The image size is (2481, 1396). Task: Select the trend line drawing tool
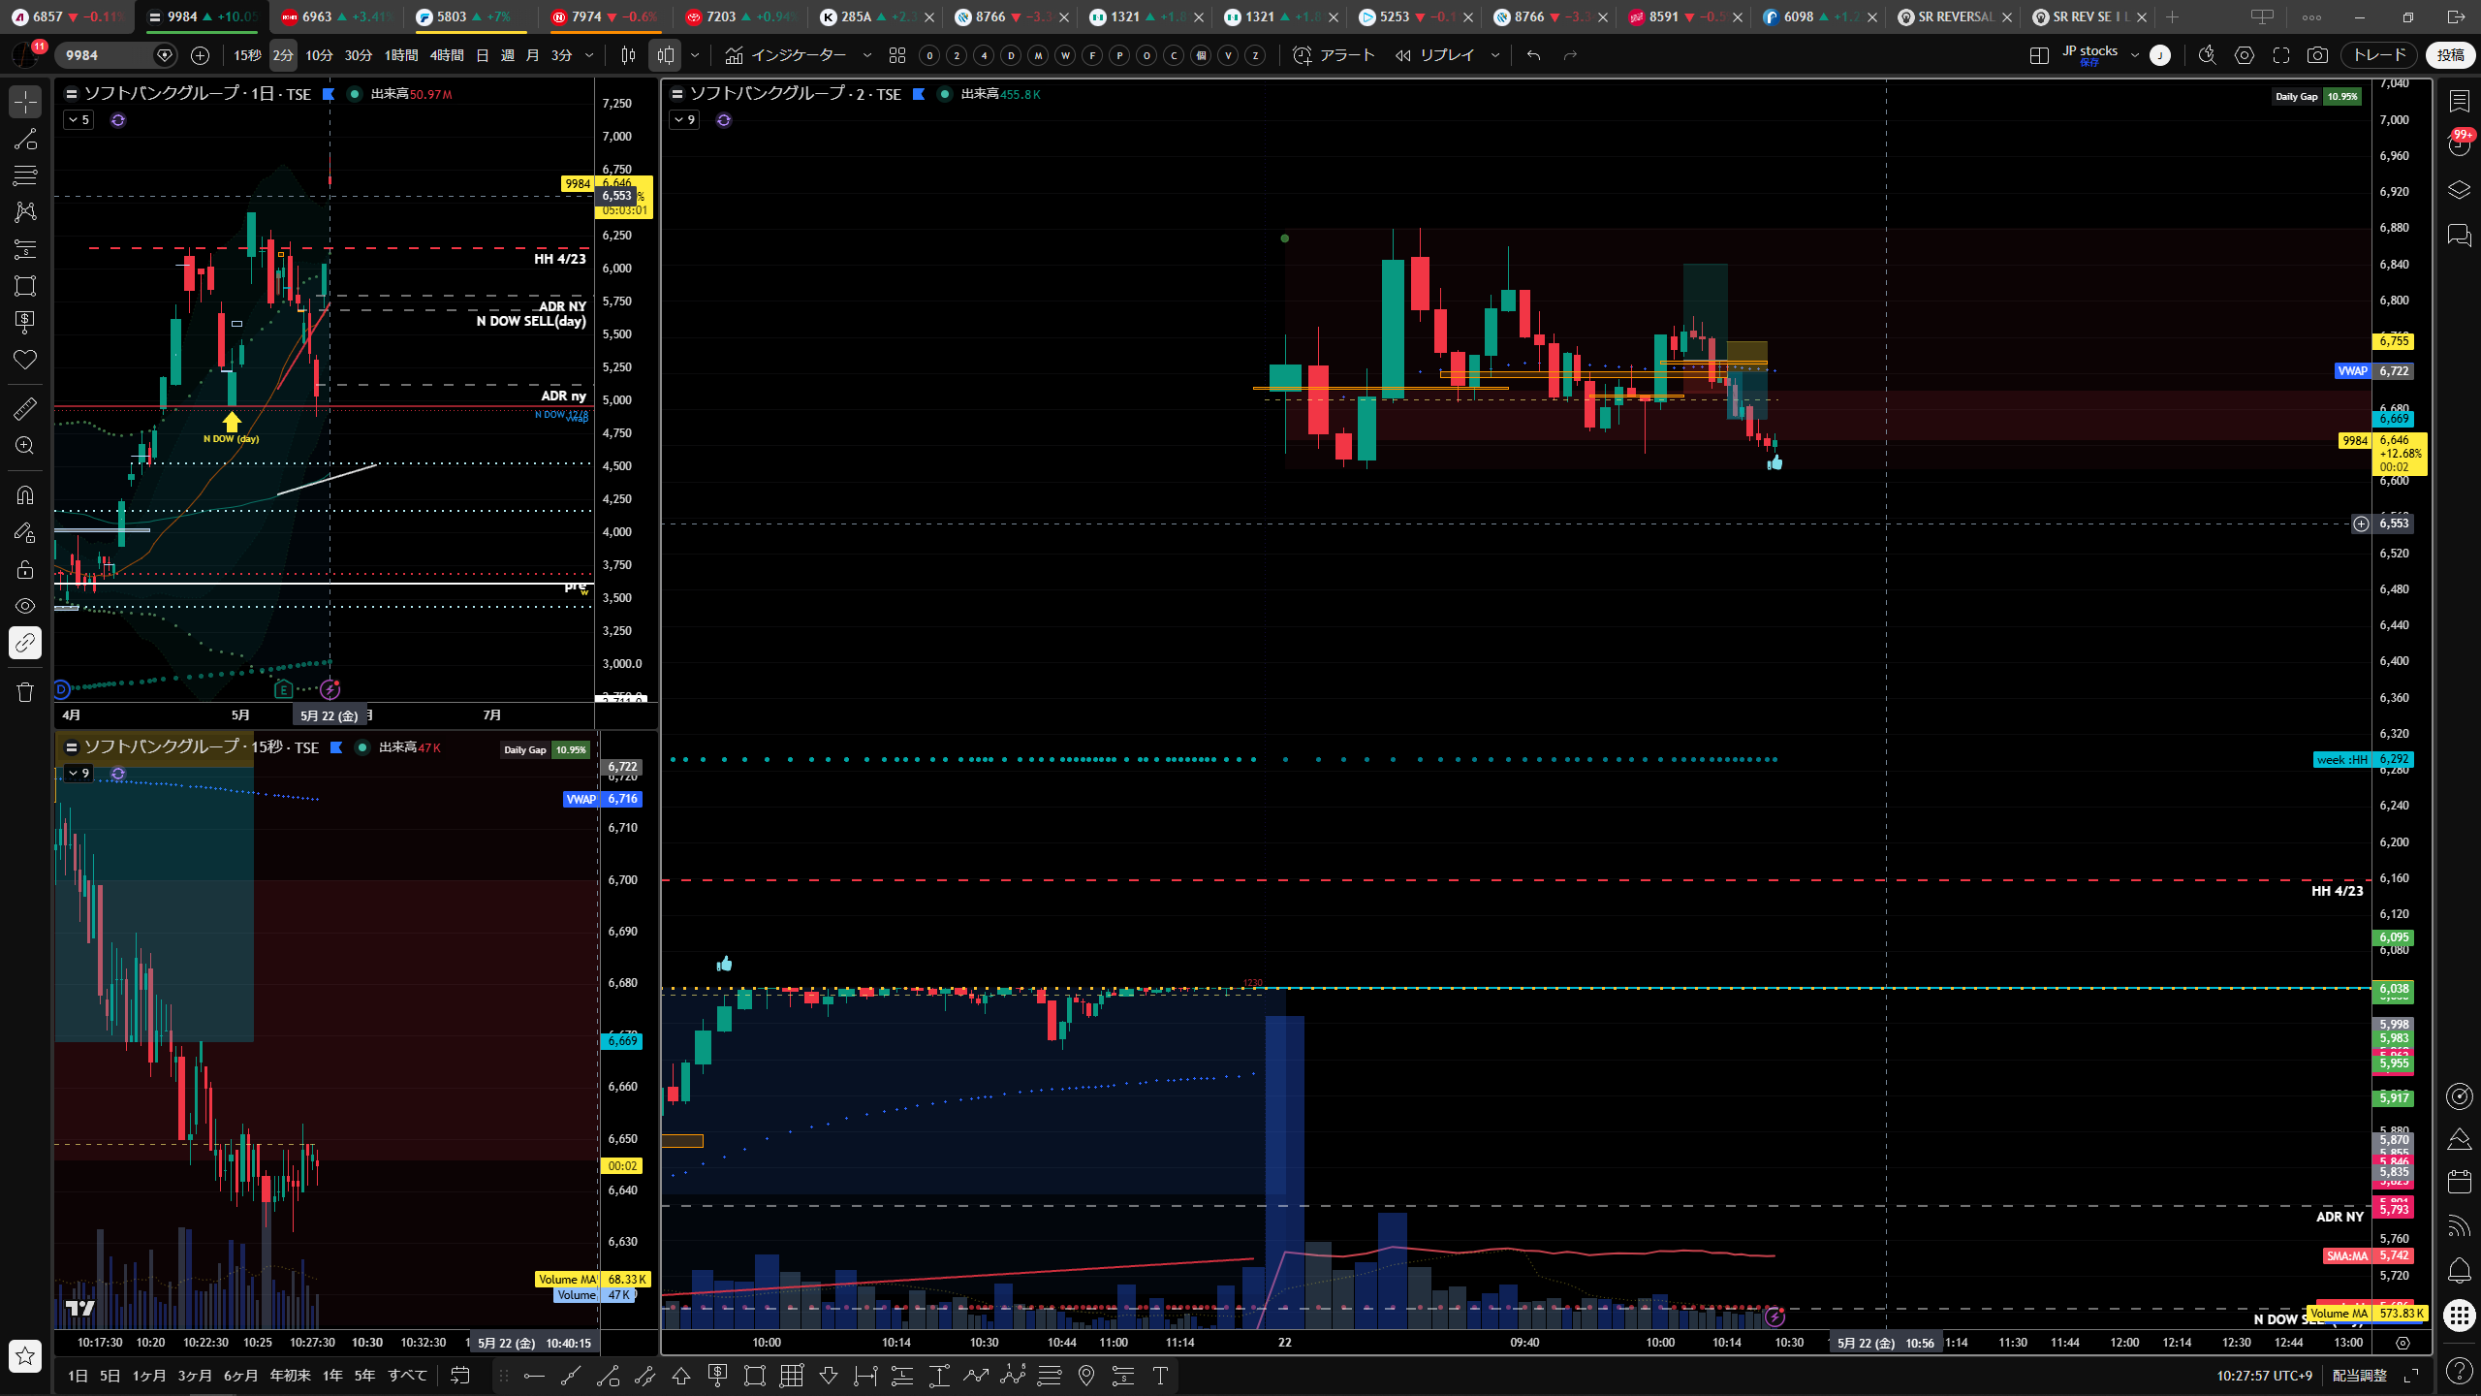click(25, 139)
